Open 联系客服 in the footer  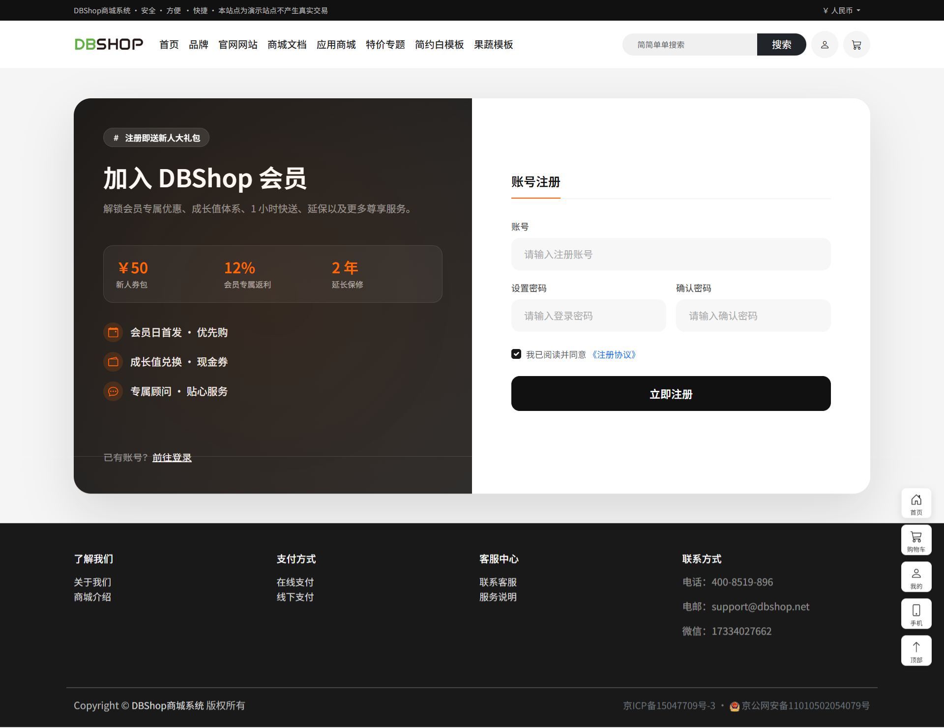498,582
